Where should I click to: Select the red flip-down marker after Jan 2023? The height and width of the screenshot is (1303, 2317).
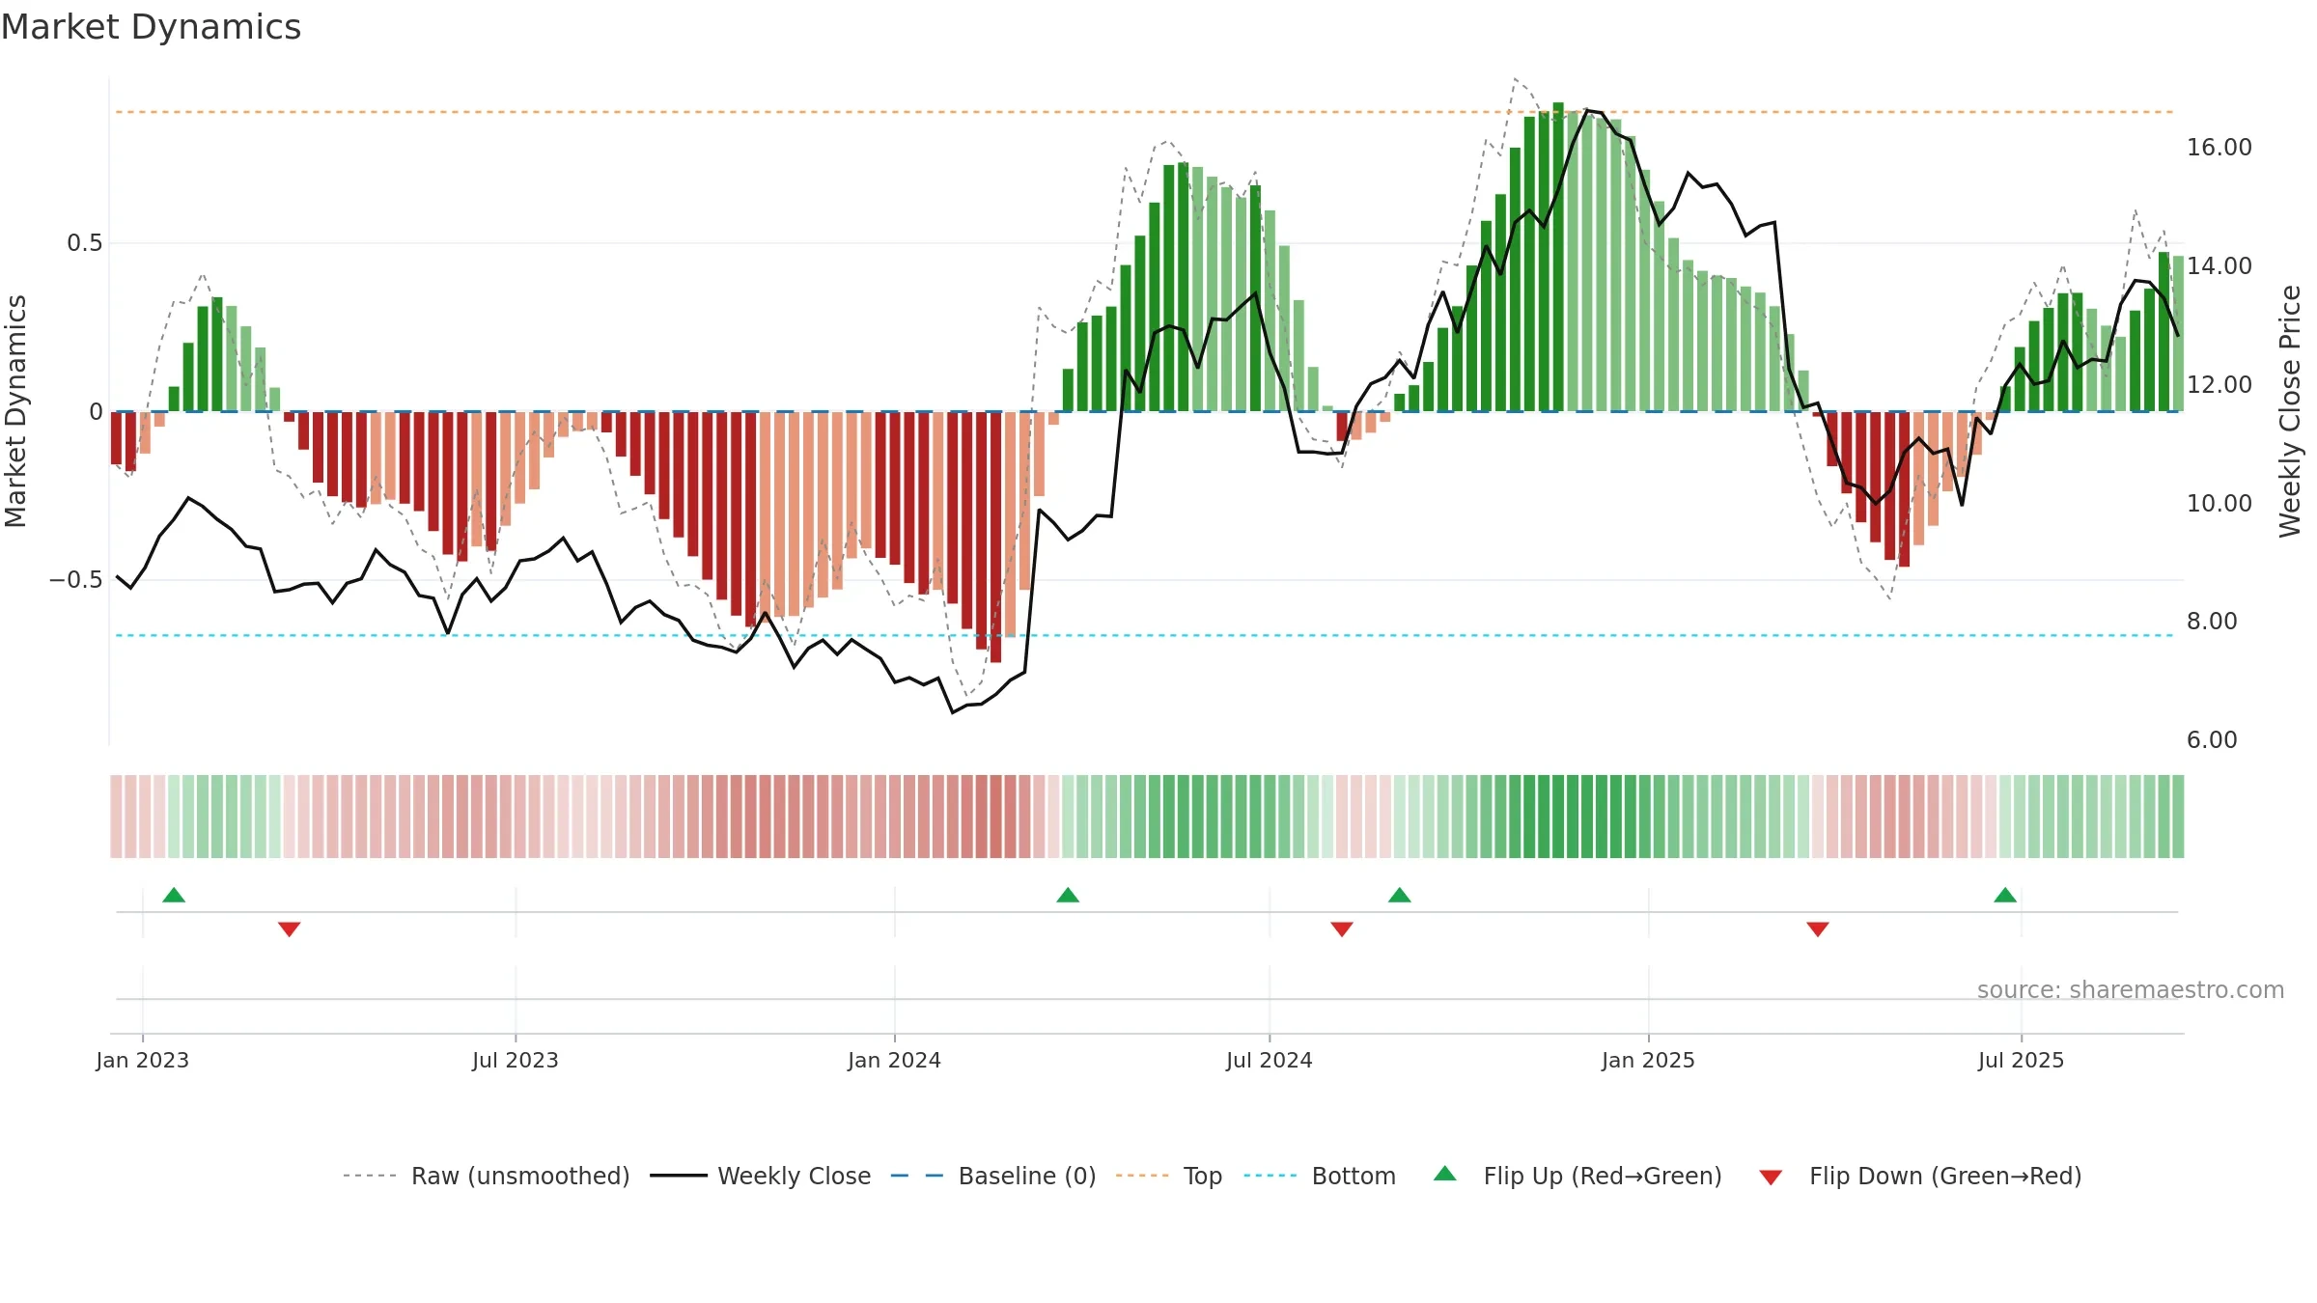(x=290, y=929)
